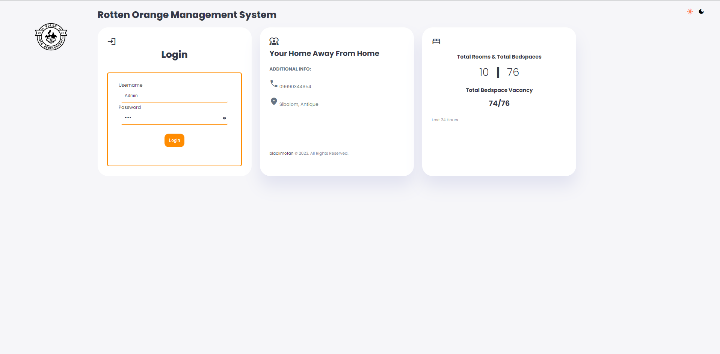Viewport: 720px width, 354px height.
Task: Click the 2023 All Rights Reserved text
Action: [322, 153]
